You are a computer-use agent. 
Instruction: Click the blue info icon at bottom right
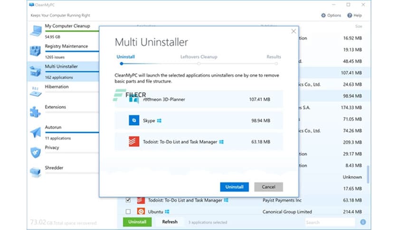pyautogui.click(x=363, y=222)
